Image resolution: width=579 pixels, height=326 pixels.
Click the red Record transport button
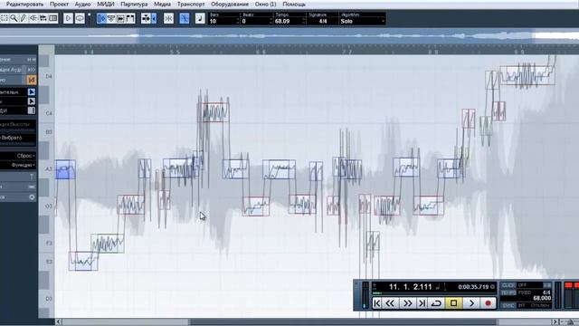489,303
